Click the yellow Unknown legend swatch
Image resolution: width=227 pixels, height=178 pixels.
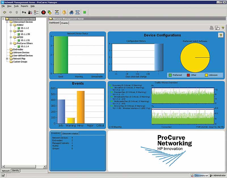point(206,75)
